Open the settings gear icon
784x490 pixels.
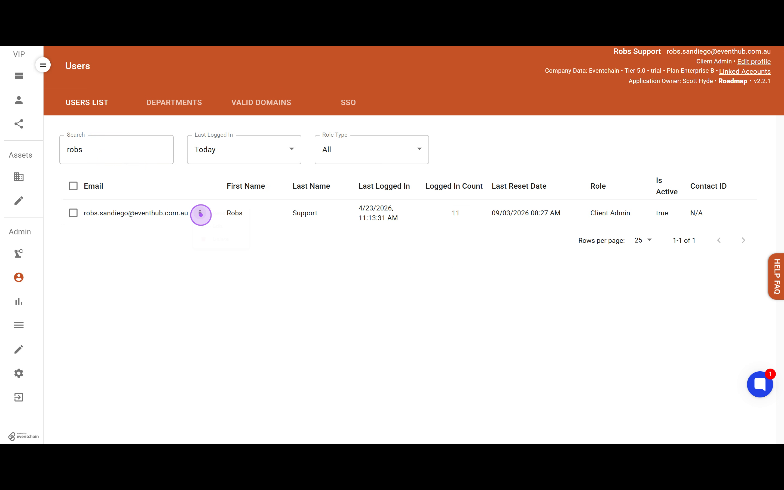[19, 373]
